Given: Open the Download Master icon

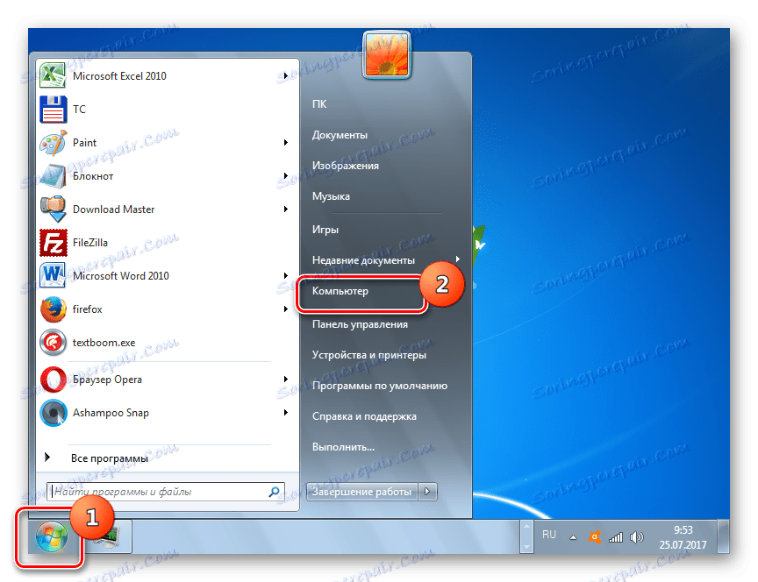Looking at the screenshot, I should 54,209.
